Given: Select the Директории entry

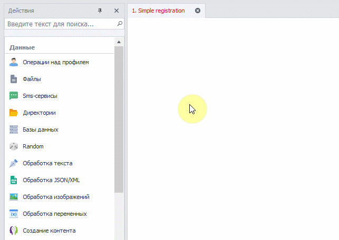Looking at the screenshot, I should coord(39,113).
